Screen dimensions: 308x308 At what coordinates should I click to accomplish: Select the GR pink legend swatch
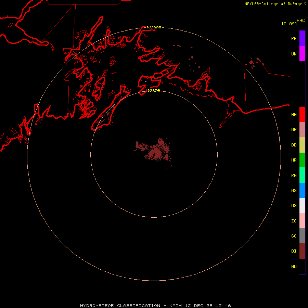[302, 130]
